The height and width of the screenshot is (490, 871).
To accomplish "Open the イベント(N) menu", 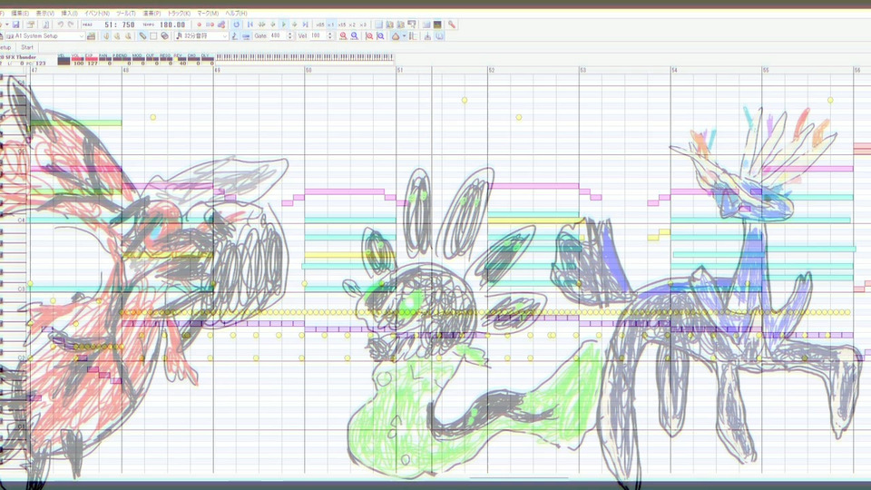I will (97, 14).
